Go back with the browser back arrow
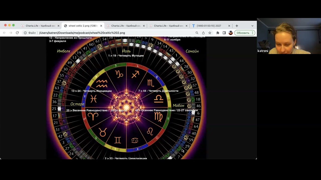Image resolution: width=321 pixels, height=180 pixels. [x=4, y=33]
